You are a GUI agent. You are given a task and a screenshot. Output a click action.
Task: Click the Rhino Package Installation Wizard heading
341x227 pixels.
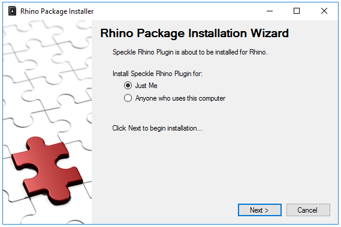[194, 34]
